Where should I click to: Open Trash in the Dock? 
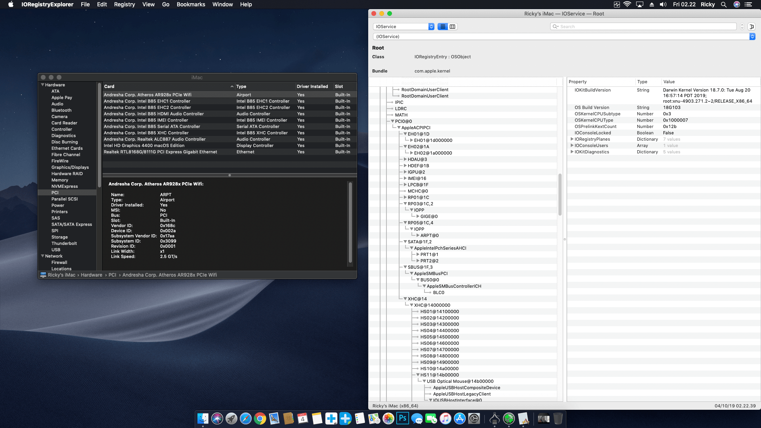pyautogui.click(x=558, y=418)
